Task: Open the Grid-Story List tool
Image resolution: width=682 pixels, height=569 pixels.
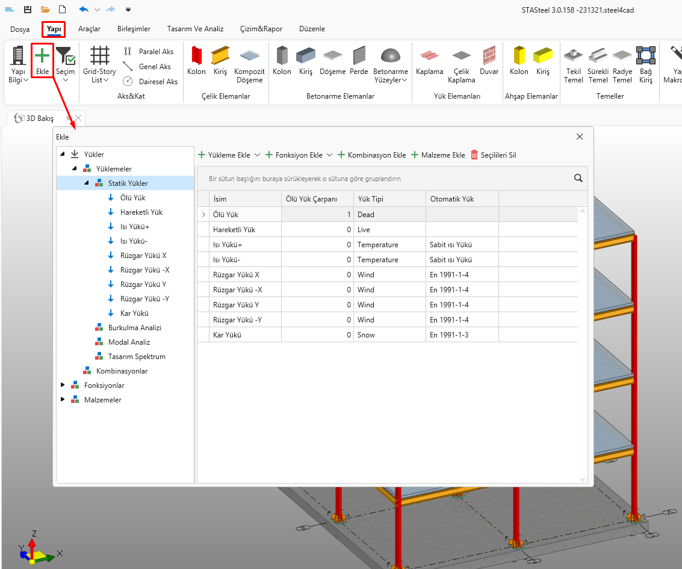Action: pos(99,65)
